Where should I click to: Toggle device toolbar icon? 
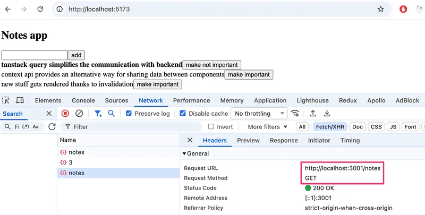pyautogui.click(x=20, y=100)
